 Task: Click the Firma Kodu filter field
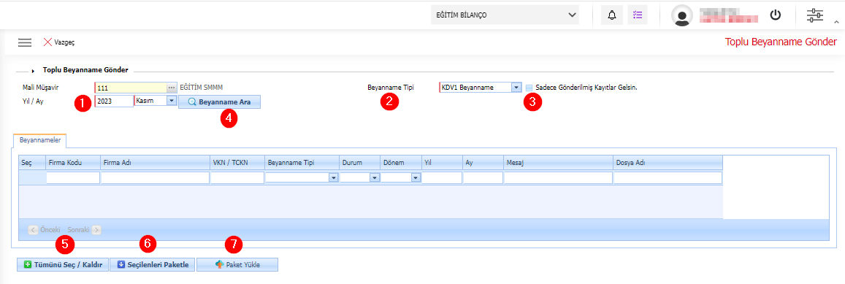(73, 178)
